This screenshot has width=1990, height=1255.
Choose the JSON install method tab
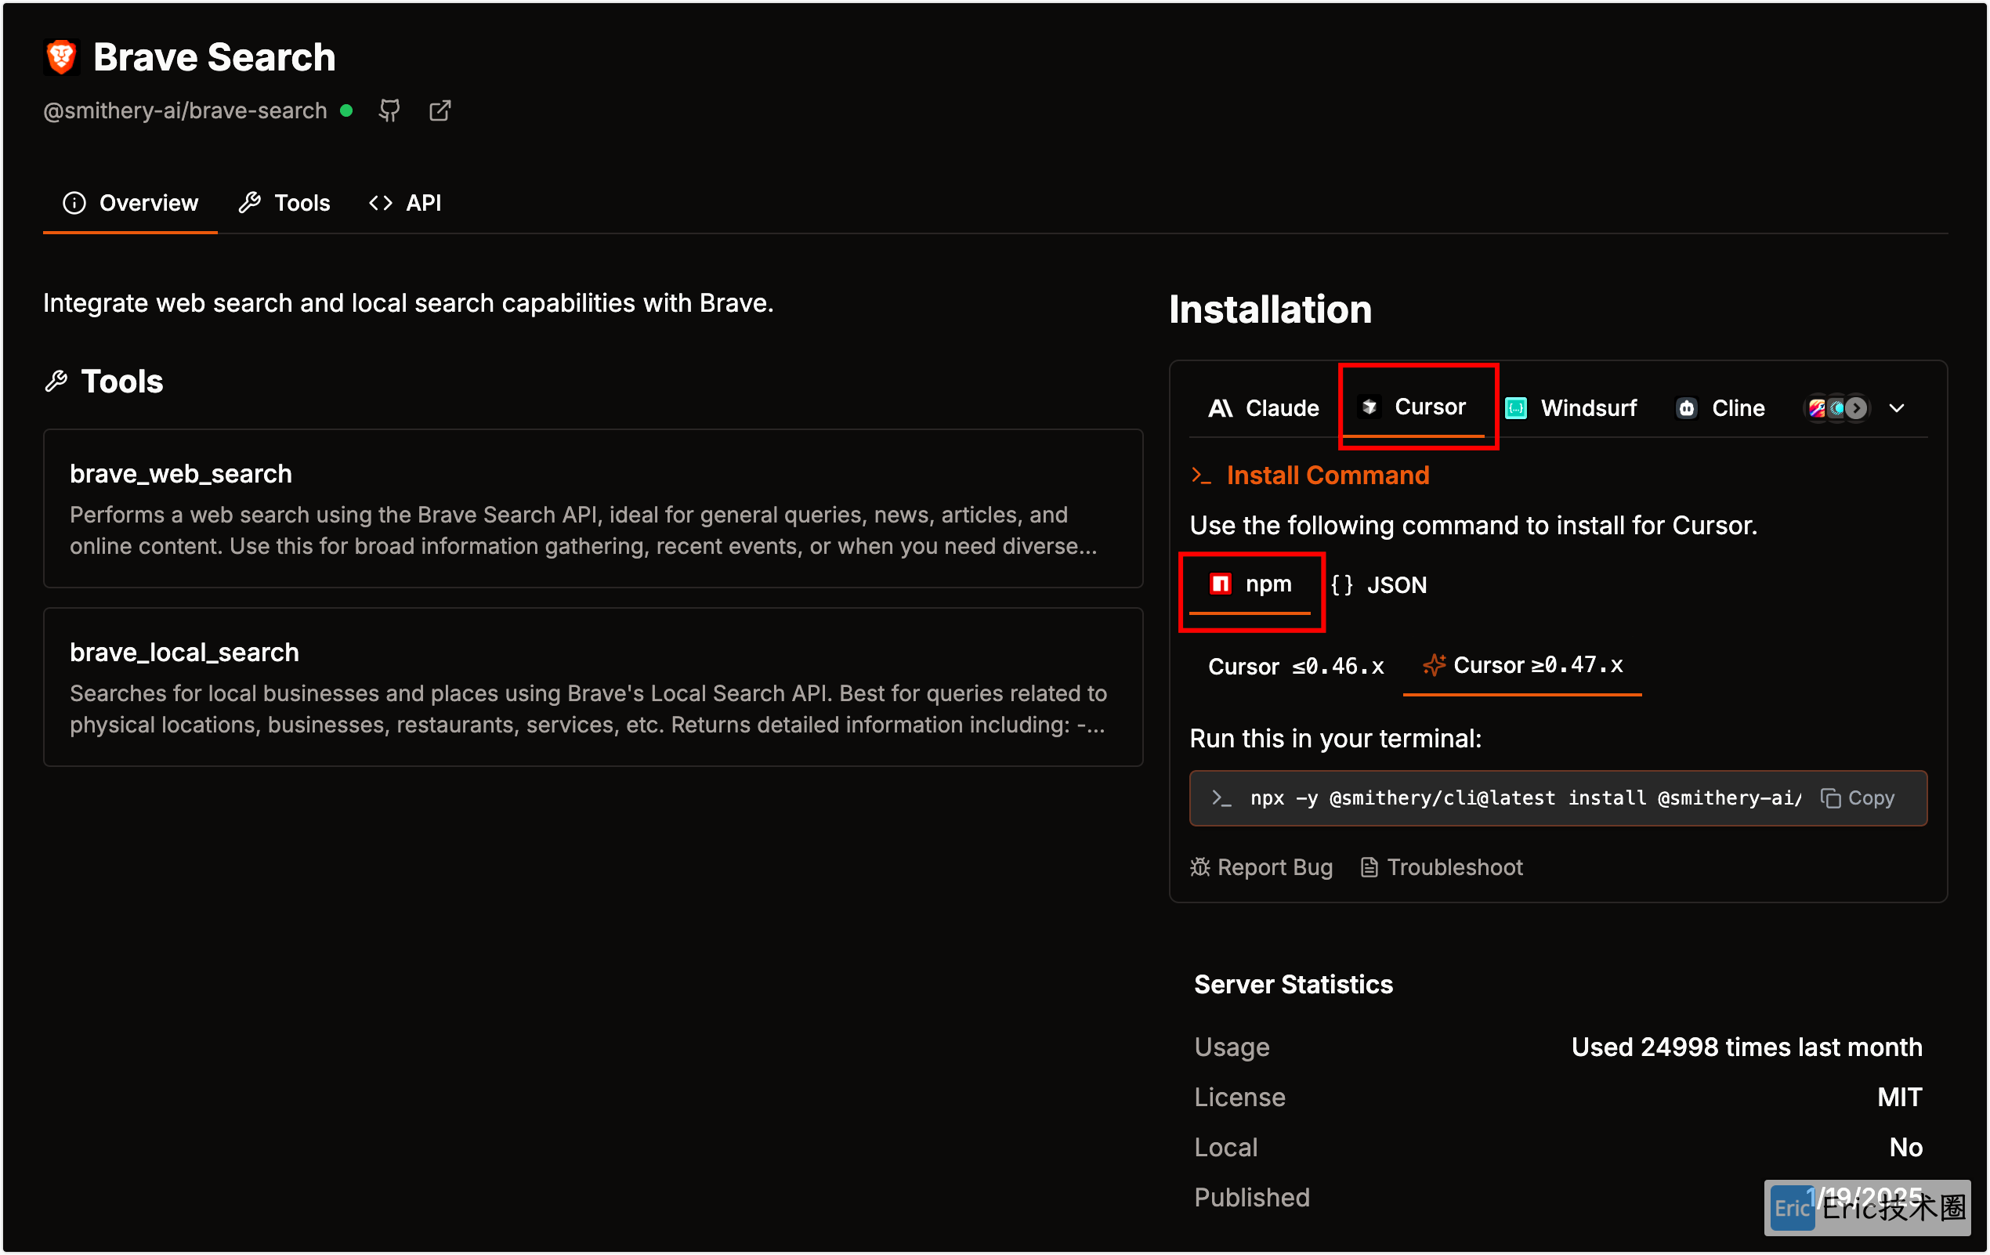click(x=1378, y=585)
